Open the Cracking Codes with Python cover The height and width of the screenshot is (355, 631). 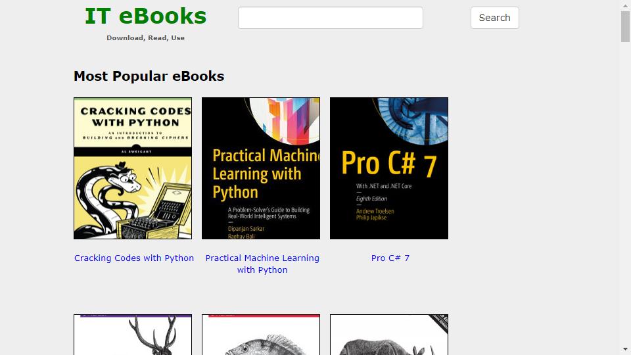tap(133, 168)
